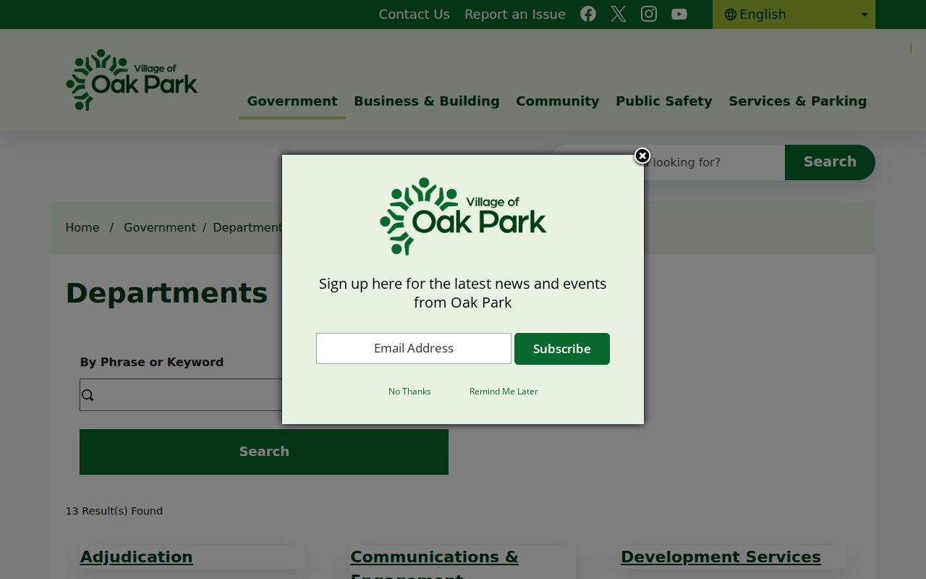
Task: Go to Home breadcrumb
Action: coord(82,228)
